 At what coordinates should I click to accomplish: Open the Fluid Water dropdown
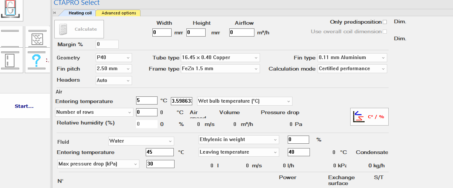click(x=141, y=141)
